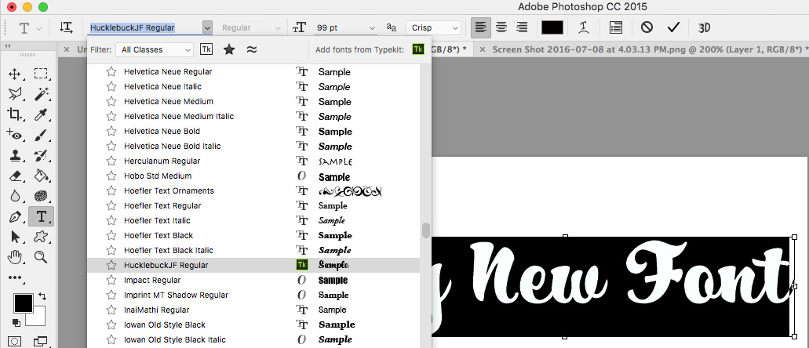Open font family dropdown arrow
The height and width of the screenshot is (348, 809).
pyautogui.click(x=207, y=27)
